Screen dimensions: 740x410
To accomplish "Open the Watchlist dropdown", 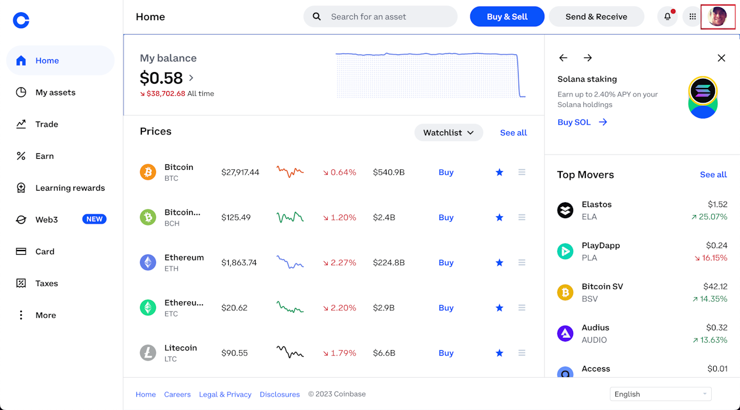I will click(449, 133).
